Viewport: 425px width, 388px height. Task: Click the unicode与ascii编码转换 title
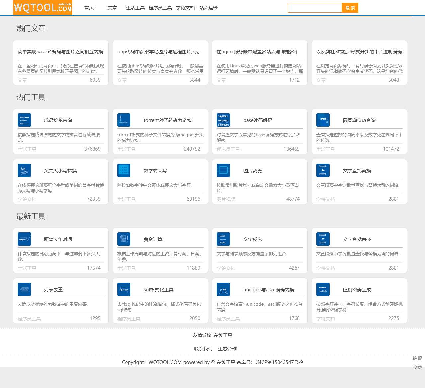(x=269, y=290)
